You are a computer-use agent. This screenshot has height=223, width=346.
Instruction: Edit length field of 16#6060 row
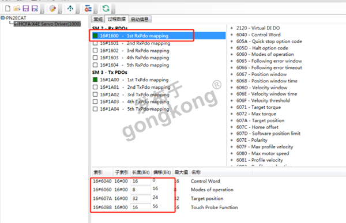point(141,190)
